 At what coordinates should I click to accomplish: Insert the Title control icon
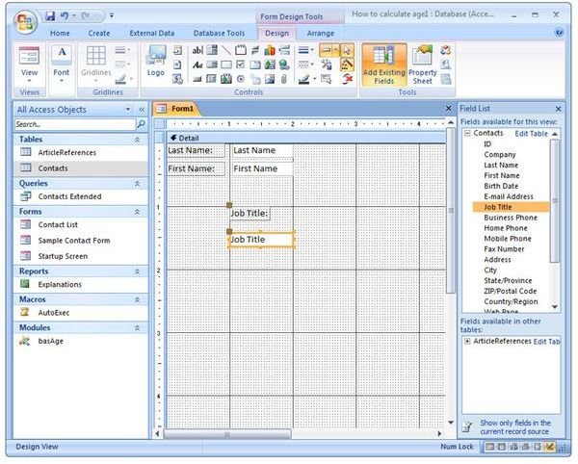pos(177,50)
